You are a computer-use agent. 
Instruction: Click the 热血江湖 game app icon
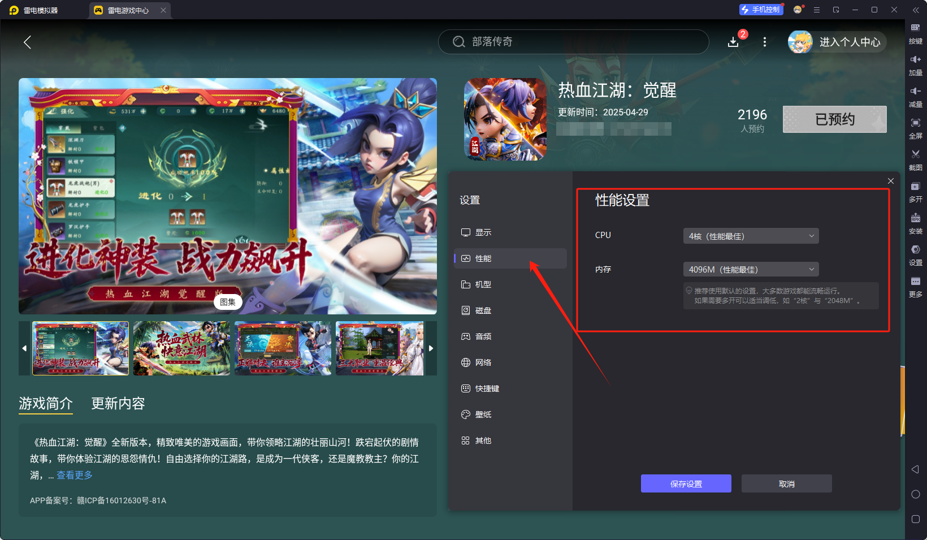pos(505,119)
